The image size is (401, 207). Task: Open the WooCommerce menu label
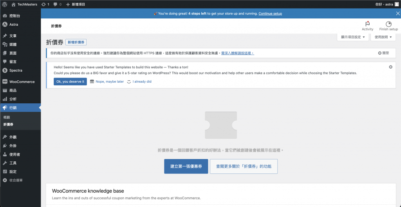[22, 82]
